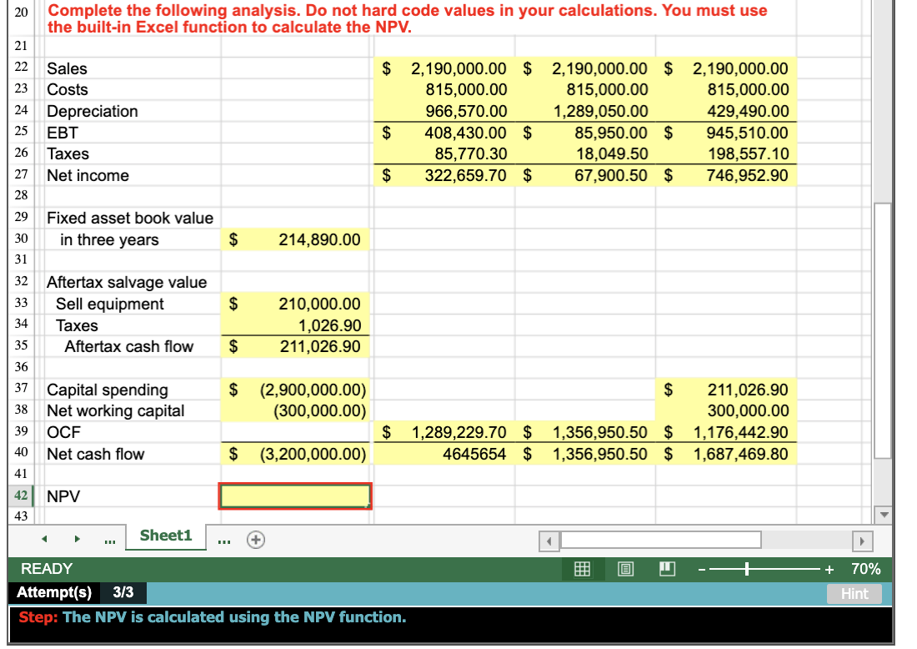Click the horizontal scrollbar left arrow

(x=549, y=541)
